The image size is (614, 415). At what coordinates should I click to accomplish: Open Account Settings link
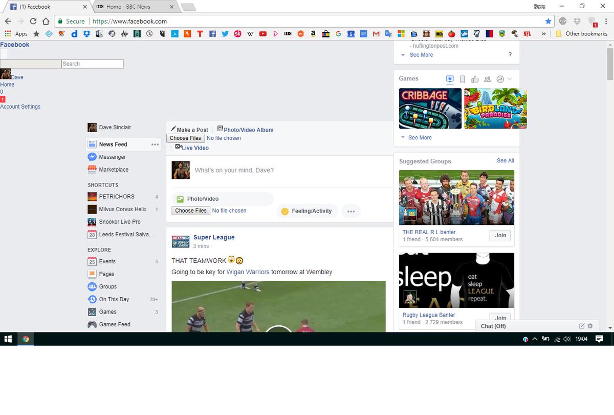(20, 107)
